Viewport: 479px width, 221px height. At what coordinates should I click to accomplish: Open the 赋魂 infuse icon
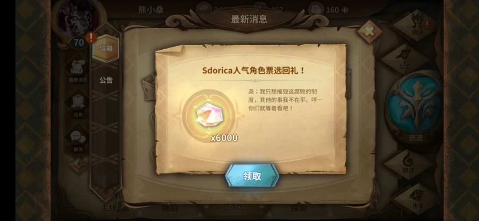click(408, 164)
